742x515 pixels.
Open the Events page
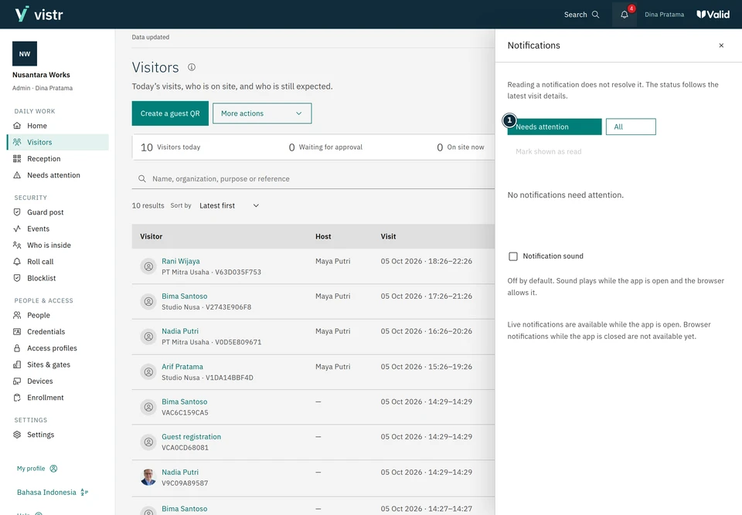(58, 229)
